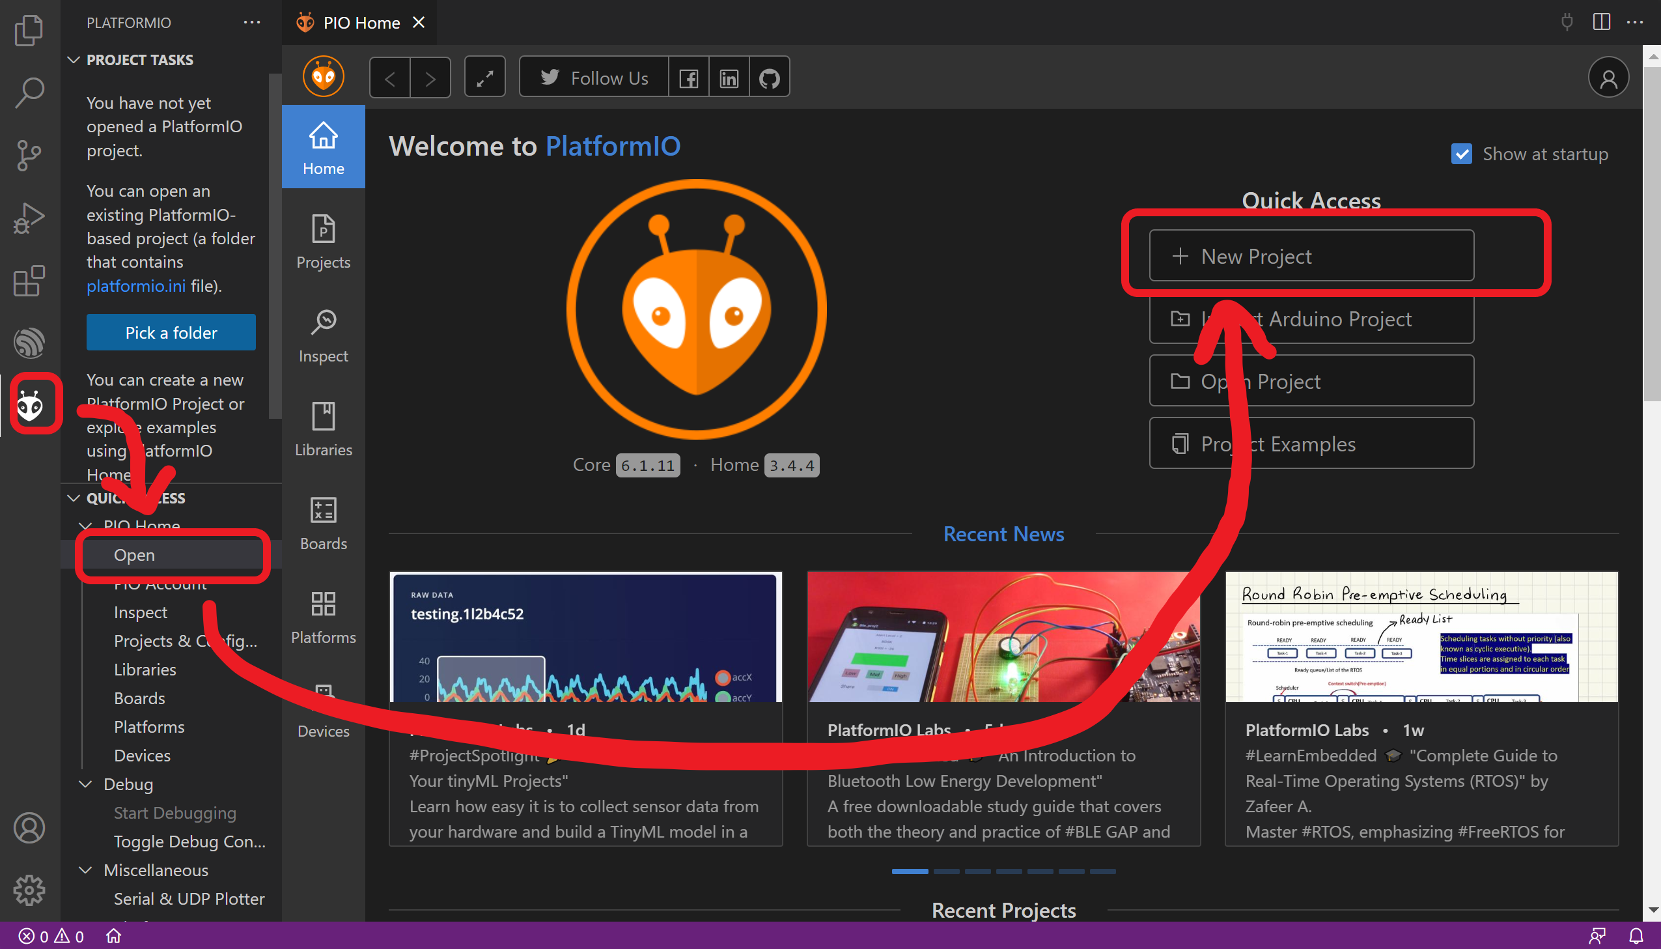
Task: Open the Extensions view
Action: click(x=29, y=280)
